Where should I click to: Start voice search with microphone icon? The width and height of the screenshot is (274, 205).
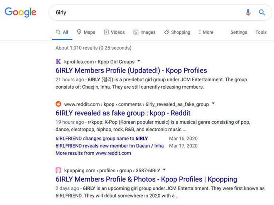coord(248,12)
